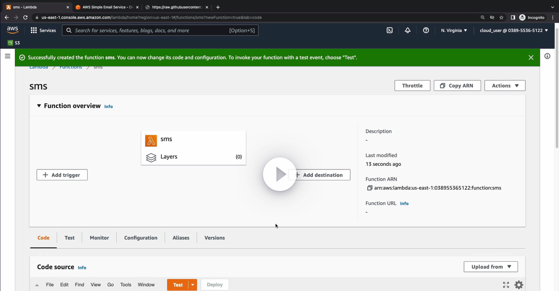Screen dimensions: 559x291
Task: Switch to the Versions tab
Action: [215, 238]
